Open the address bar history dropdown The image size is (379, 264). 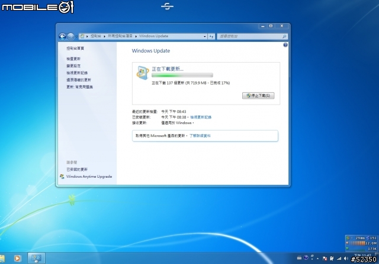click(x=204, y=37)
